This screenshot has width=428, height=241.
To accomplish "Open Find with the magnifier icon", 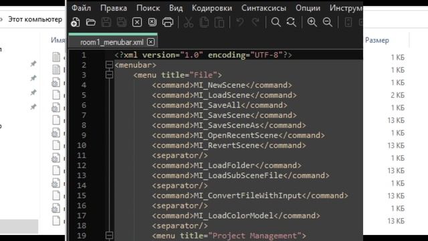I will tap(276, 22).
